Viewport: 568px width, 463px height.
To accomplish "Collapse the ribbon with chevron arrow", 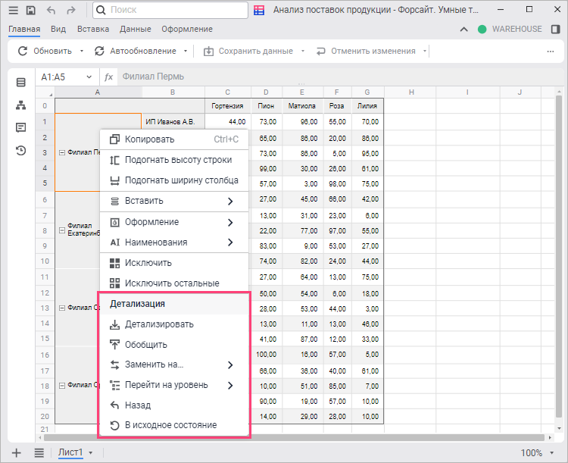I will point(464,29).
